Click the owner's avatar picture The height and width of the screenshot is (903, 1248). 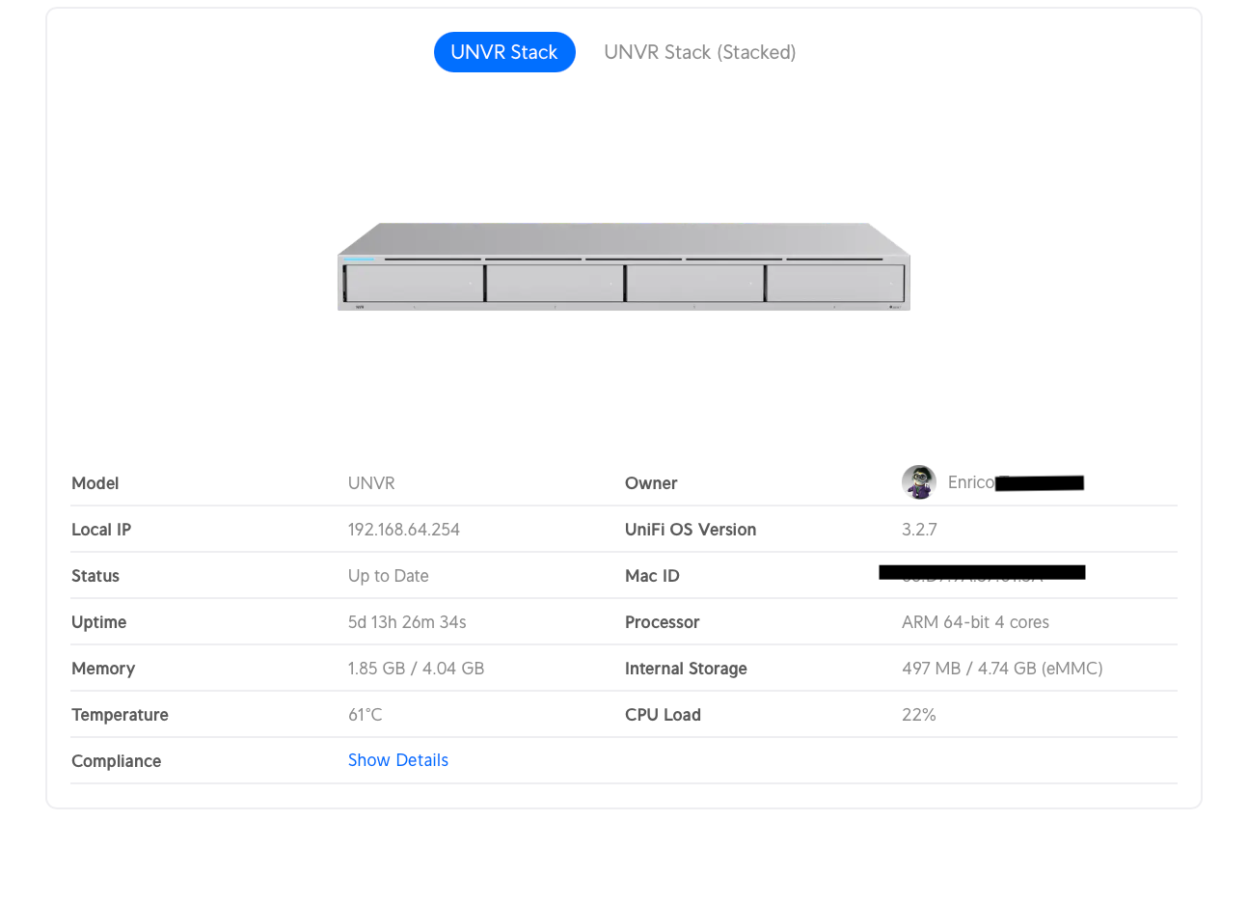pos(918,482)
